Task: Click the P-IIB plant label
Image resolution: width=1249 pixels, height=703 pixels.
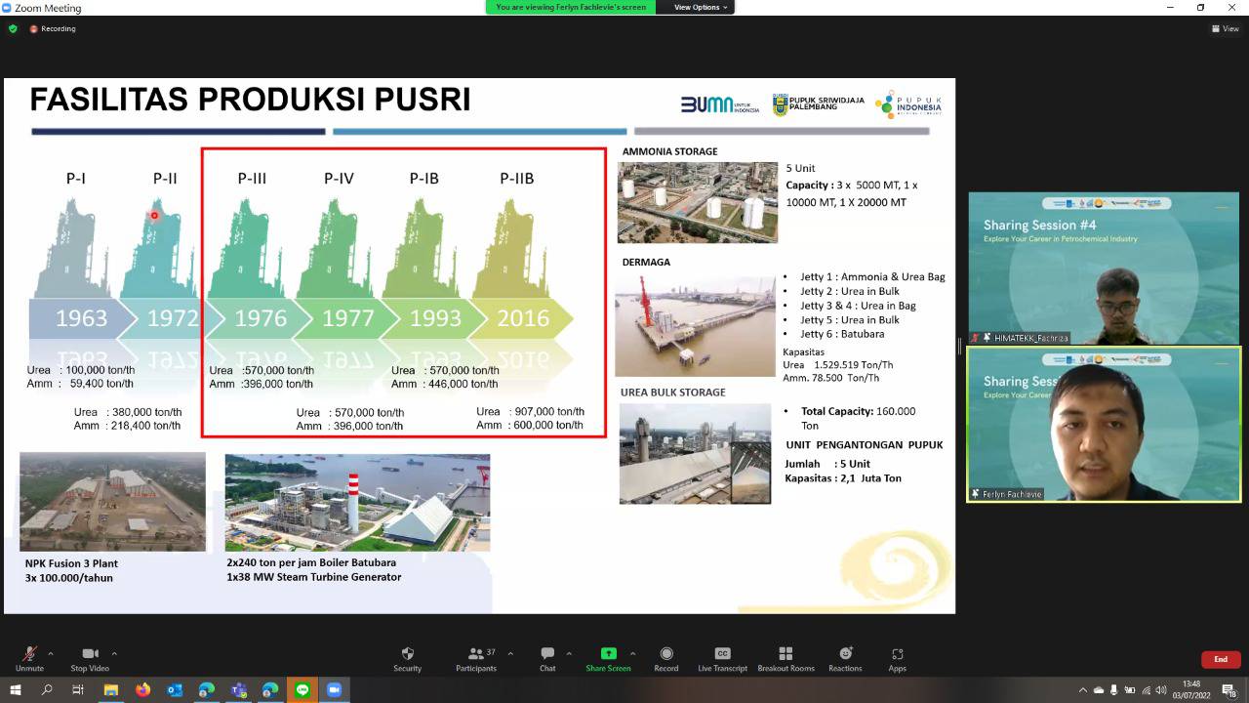Action: [517, 179]
